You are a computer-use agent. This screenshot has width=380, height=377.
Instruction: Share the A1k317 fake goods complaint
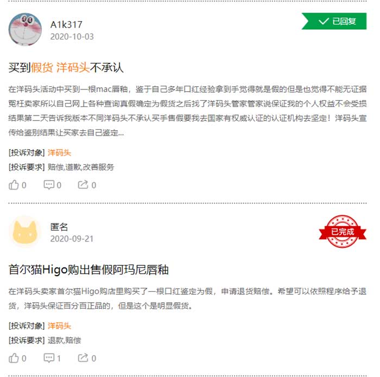pos(87,185)
